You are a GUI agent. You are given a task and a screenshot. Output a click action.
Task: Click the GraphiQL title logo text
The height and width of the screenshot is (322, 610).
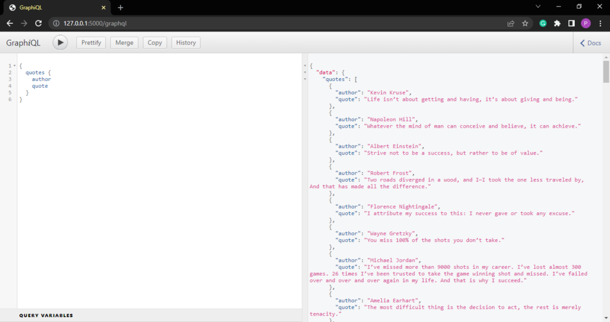coord(23,43)
